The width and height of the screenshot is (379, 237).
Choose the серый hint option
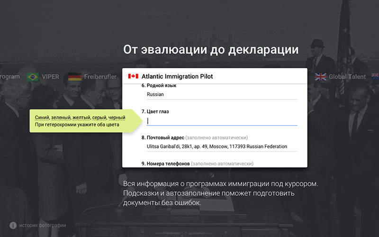tap(99, 118)
